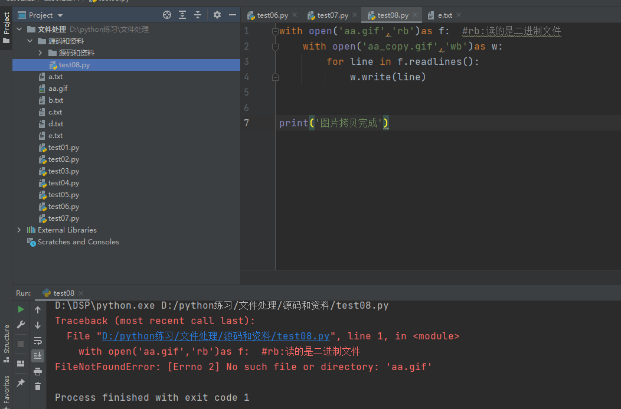Close the test06.py editor tab
The width and height of the screenshot is (621, 409).
pos(295,15)
